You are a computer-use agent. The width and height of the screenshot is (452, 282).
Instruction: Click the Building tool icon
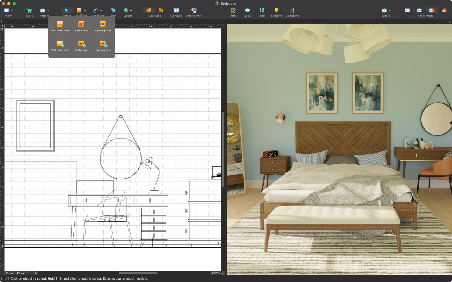(79, 10)
